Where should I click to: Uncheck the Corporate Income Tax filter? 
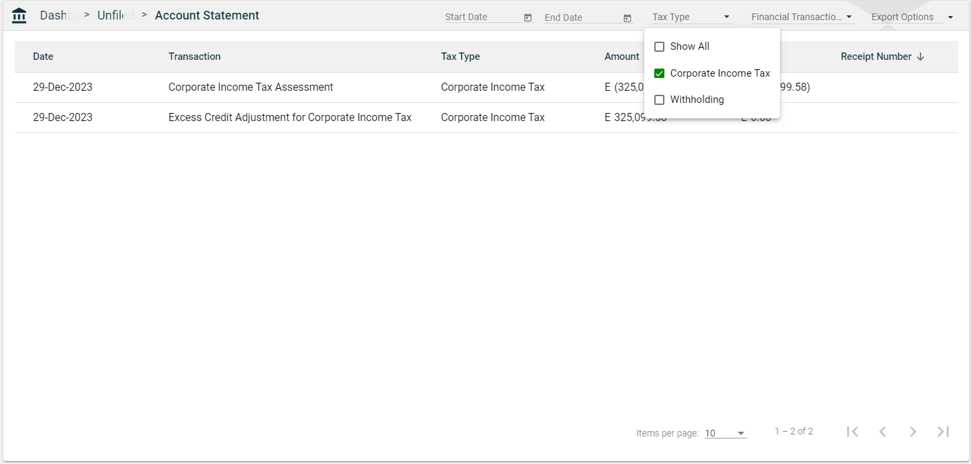660,73
